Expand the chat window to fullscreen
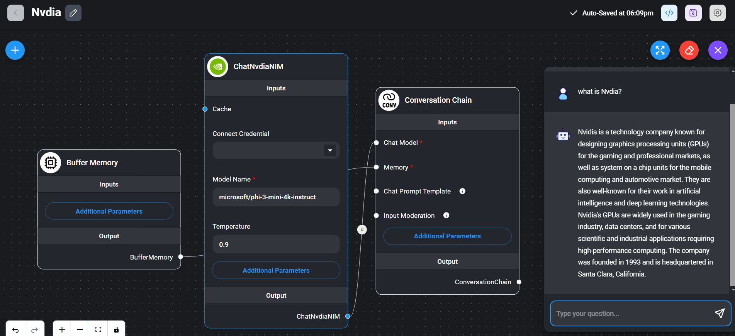 [660, 50]
